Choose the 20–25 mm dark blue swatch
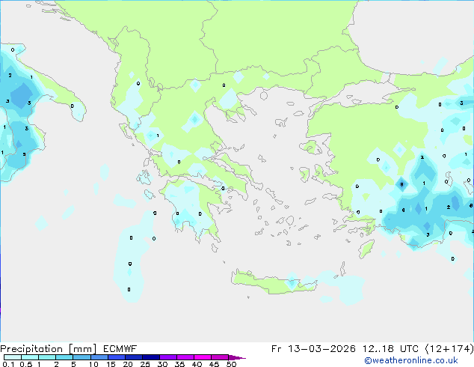The width and height of the screenshot is (474, 367). click(133, 357)
